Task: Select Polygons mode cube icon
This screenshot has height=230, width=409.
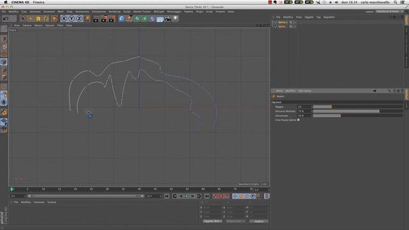Action: tap(4, 77)
